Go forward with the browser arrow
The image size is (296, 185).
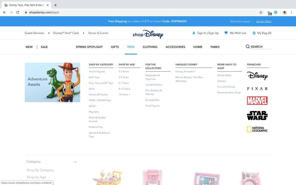pos(11,13)
